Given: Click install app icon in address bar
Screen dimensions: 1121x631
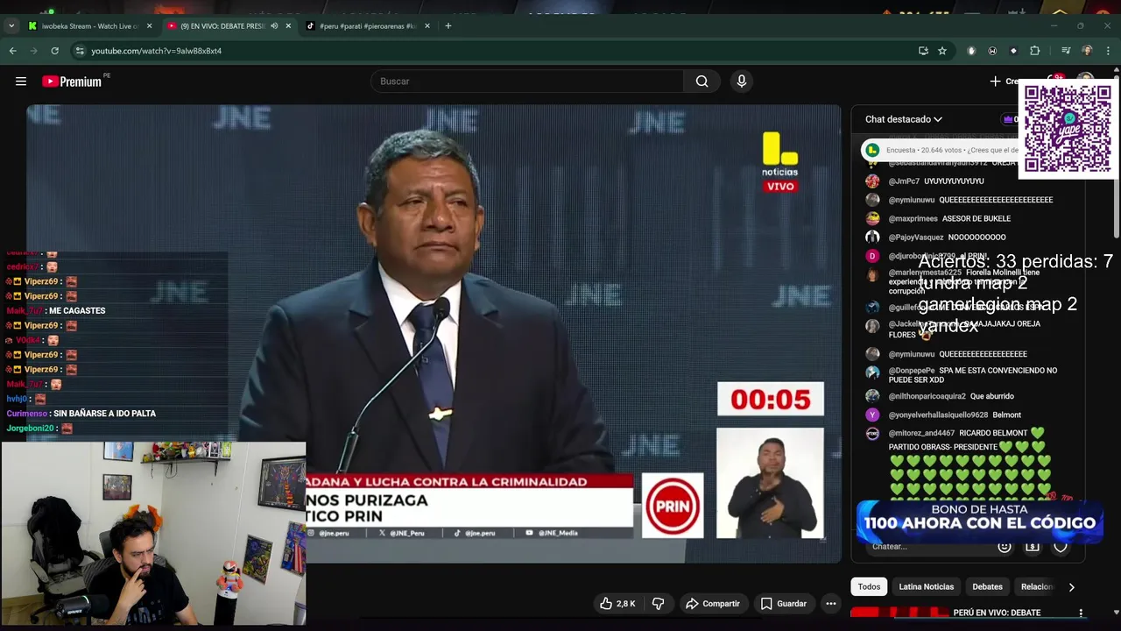Looking at the screenshot, I should click(923, 51).
